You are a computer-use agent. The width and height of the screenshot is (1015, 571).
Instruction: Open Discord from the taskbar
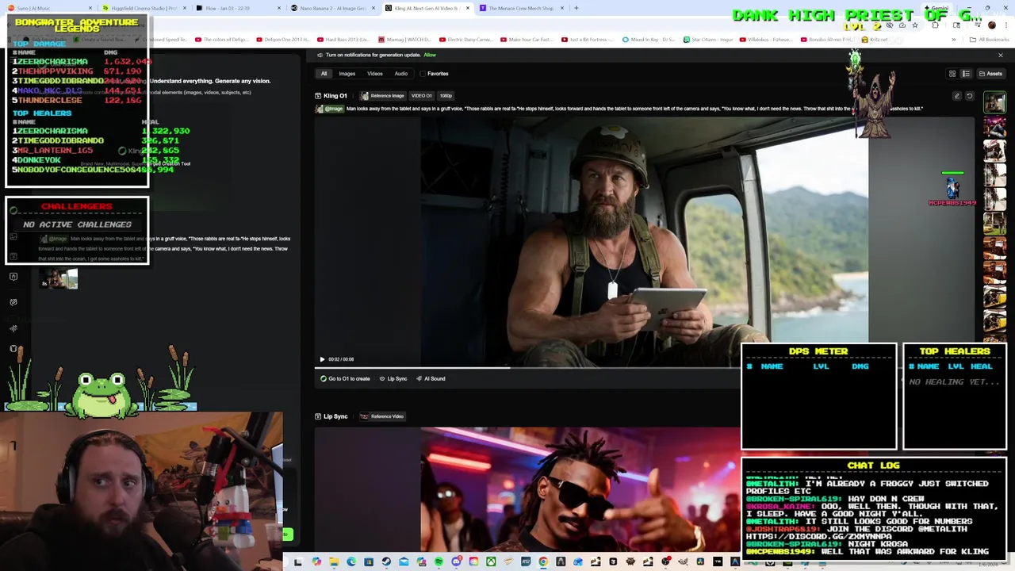(456, 562)
